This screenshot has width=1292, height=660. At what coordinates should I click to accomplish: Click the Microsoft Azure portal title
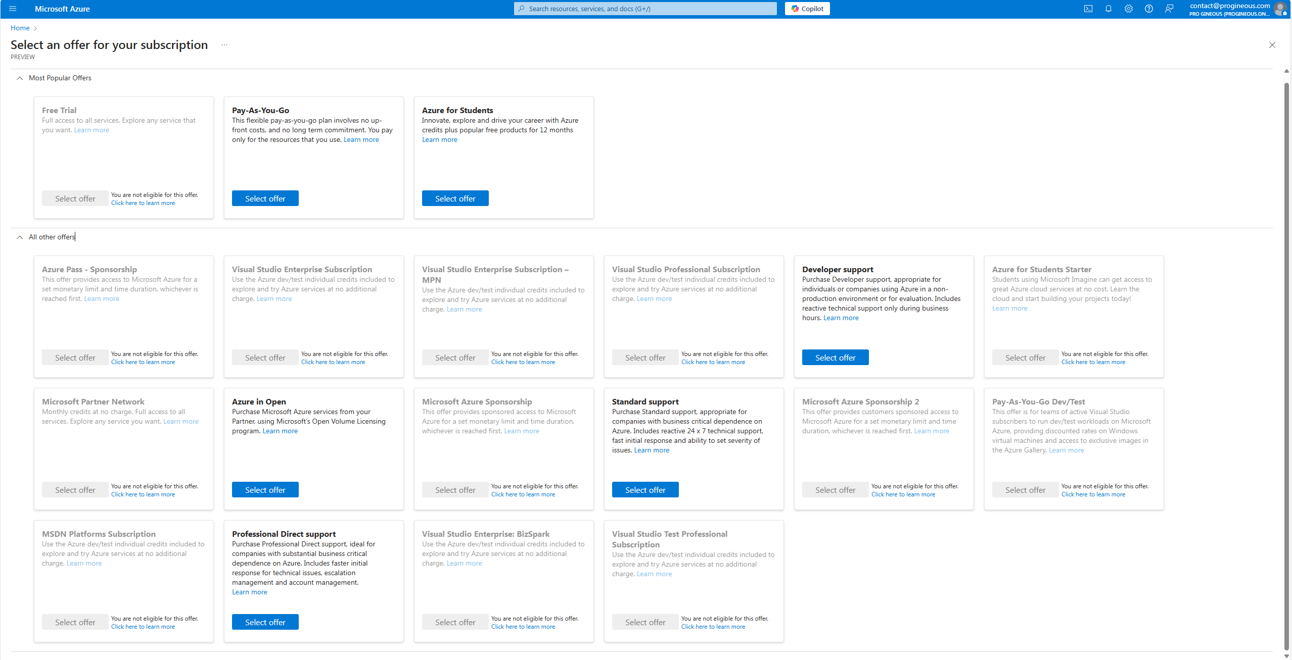[62, 9]
